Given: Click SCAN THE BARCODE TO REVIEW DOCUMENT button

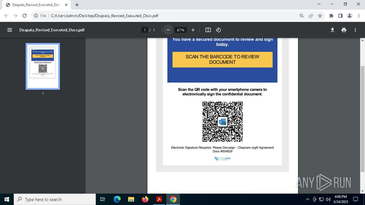Looking at the screenshot, I should coord(222,60).
